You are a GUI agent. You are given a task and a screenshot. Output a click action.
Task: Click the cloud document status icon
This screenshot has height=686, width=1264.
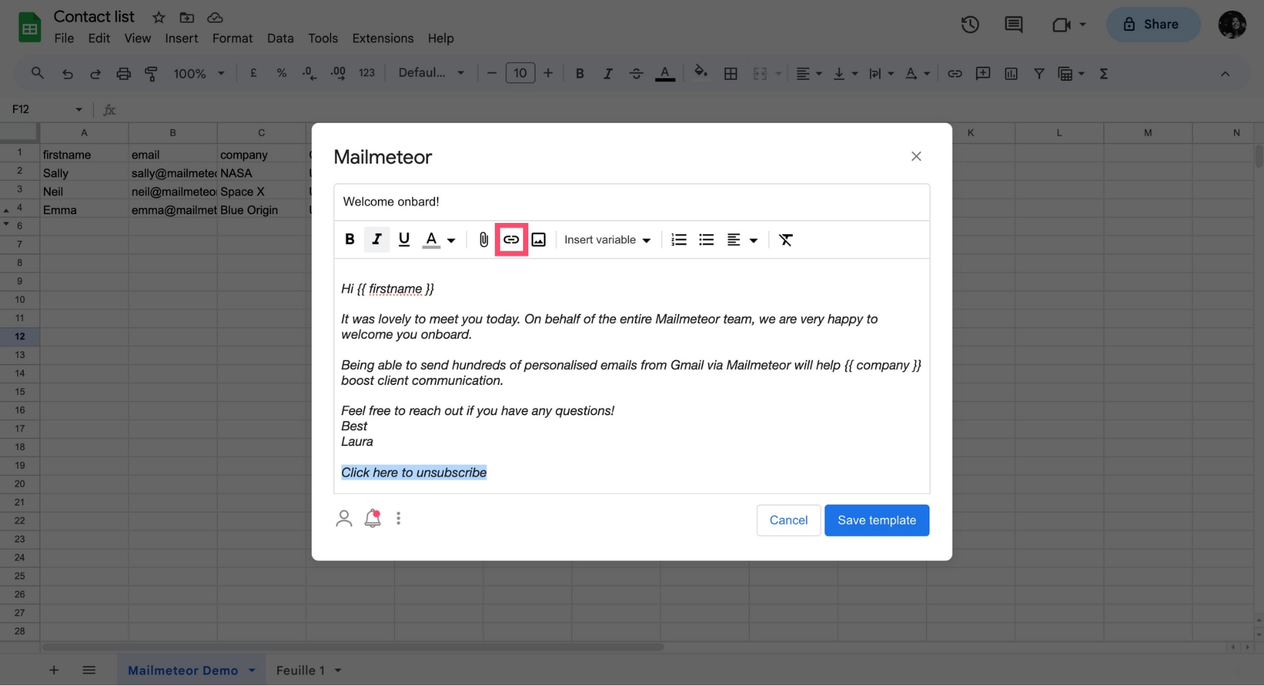pos(215,17)
